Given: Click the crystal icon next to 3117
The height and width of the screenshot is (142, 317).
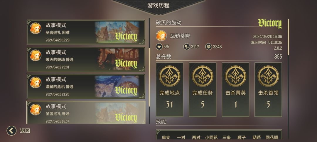Looking at the screenshot, I should 186,47.
